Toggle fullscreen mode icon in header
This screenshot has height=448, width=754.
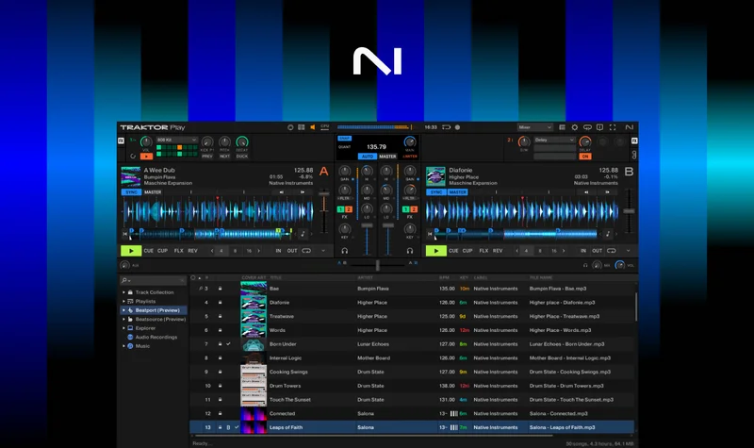[x=612, y=127]
